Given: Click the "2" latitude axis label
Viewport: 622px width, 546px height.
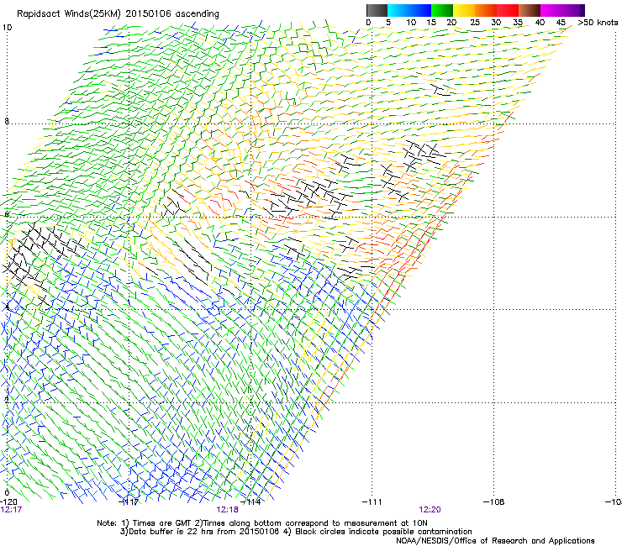Looking at the screenshot, I should (7, 400).
